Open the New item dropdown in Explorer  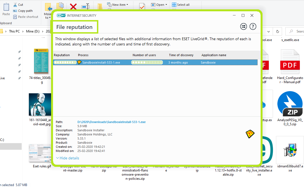118,5
